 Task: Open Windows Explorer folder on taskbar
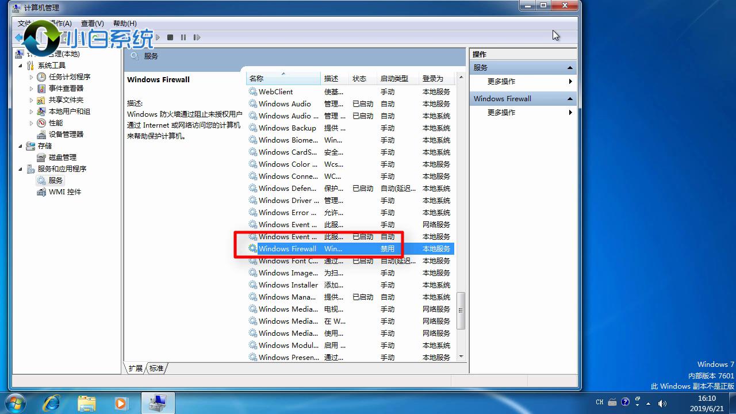click(86, 402)
